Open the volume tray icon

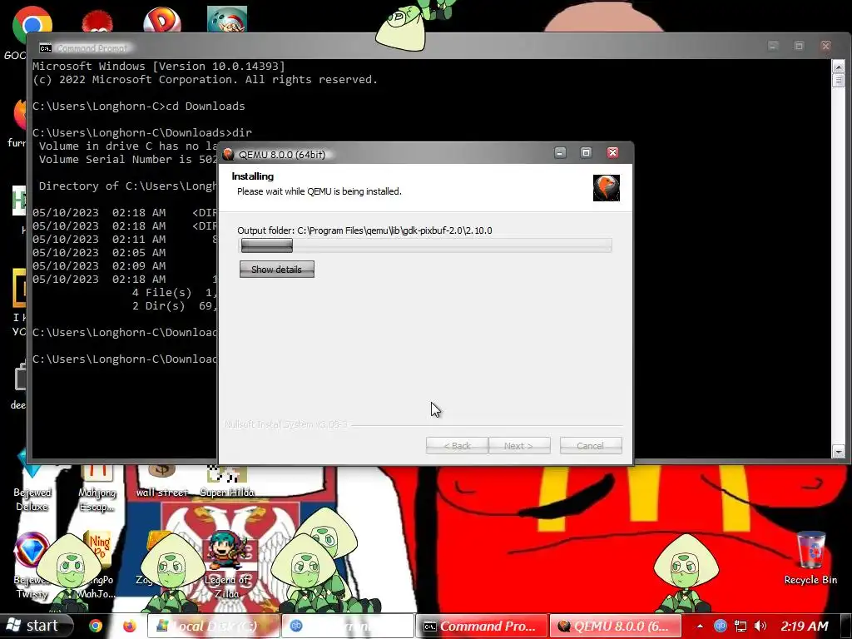pyautogui.click(x=760, y=626)
